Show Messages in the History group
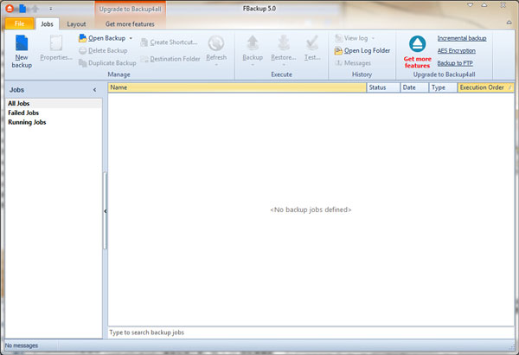The image size is (519, 355). point(353,63)
